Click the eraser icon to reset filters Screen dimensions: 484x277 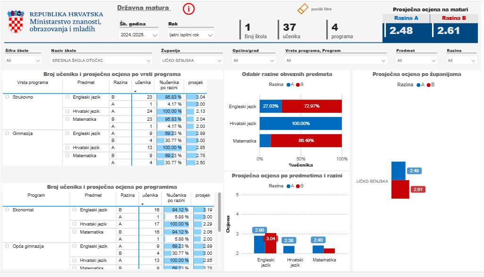[302, 9]
